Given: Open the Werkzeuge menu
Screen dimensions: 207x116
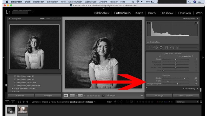Looking at the screenshot, I should point(83,2).
